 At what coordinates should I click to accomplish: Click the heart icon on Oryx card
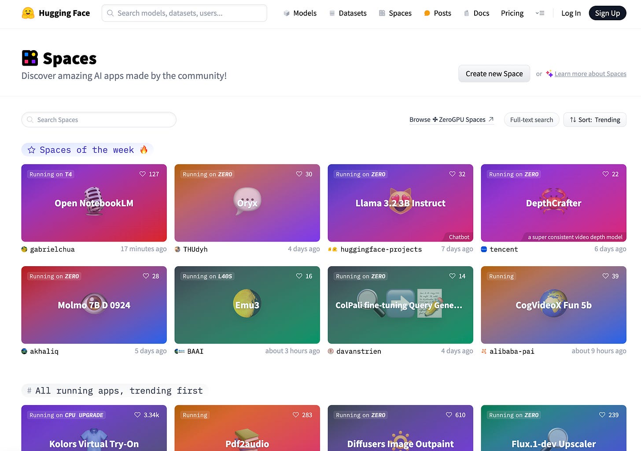click(x=299, y=174)
